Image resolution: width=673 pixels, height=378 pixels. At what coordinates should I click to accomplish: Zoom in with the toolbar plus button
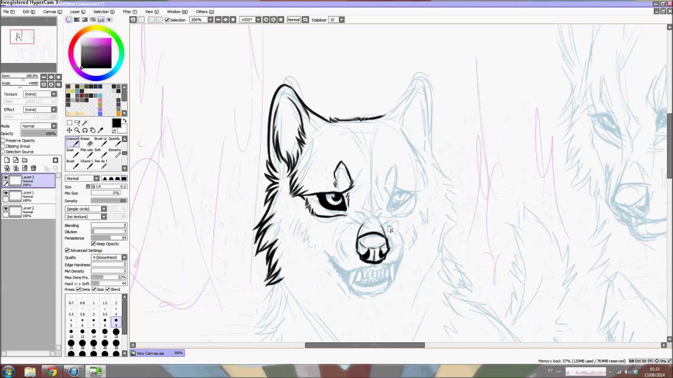click(x=226, y=20)
